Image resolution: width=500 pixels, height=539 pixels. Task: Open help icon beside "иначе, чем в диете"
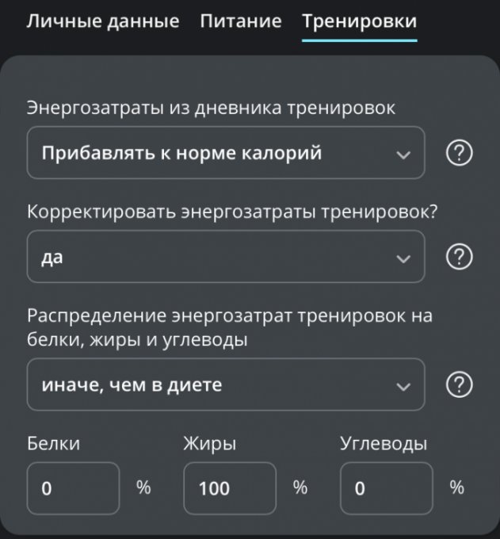click(459, 384)
